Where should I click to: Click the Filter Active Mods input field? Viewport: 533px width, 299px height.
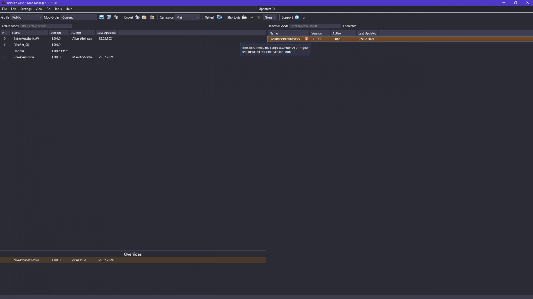46,26
